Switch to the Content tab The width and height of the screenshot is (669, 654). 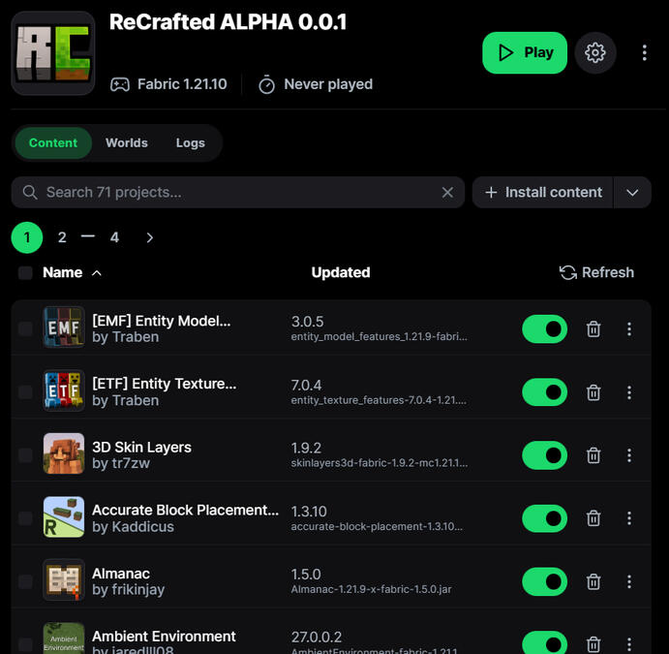point(53,143)
